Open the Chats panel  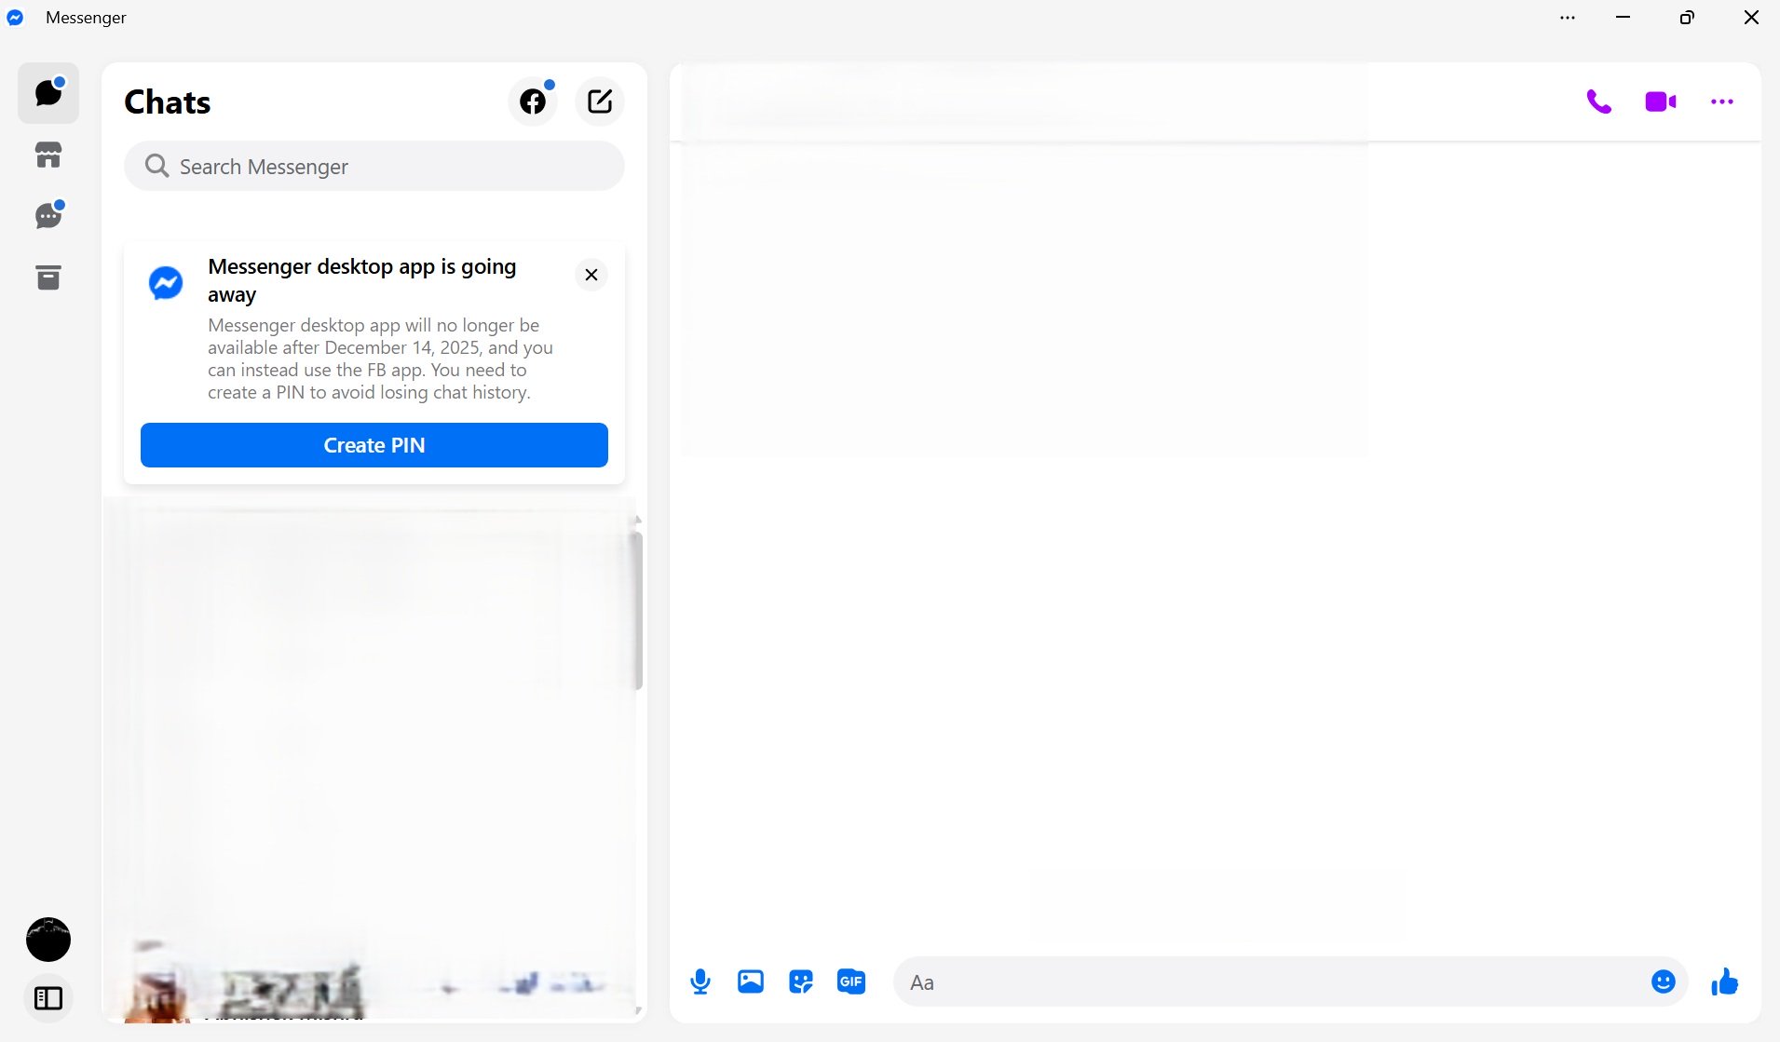coord(48,92)
